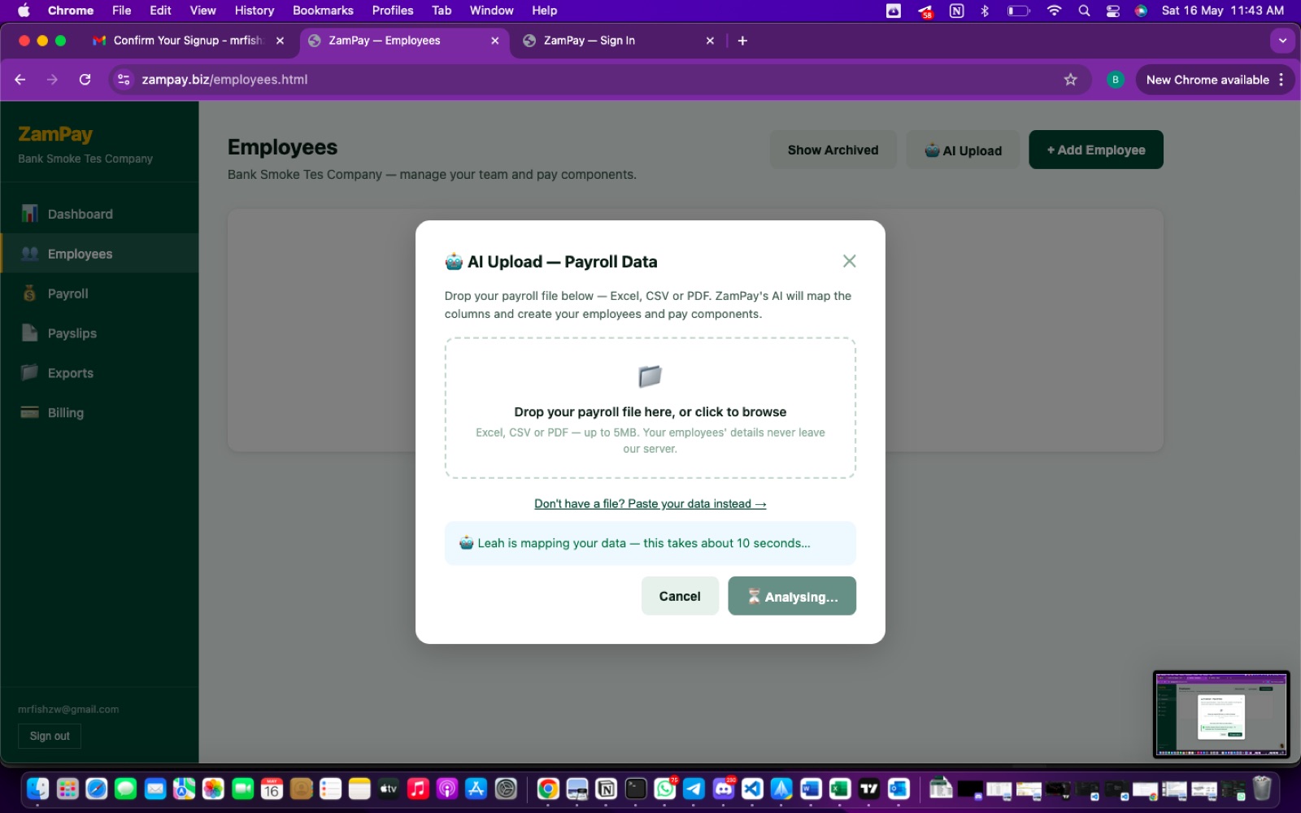Open Billing in the sidebar

pos(99,413)
